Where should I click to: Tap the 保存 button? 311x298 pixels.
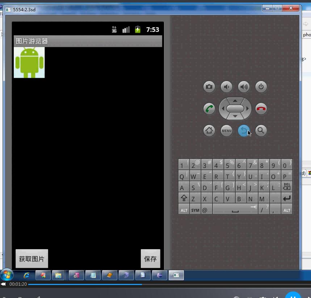pos(150,259)
